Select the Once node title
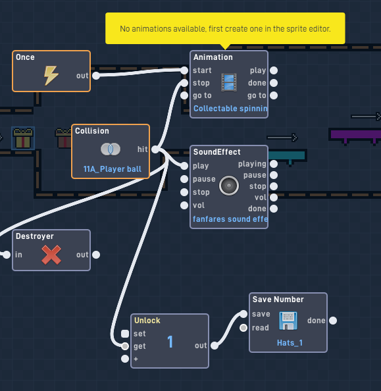The width and height of the screenshot is (381, 391). coord(25,57)
